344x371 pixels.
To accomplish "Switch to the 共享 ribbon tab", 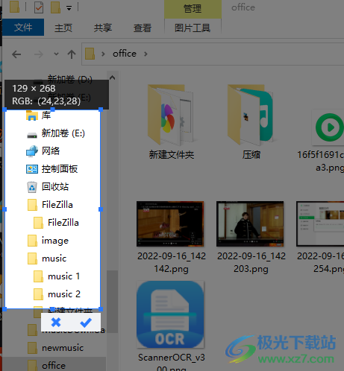I will [x=103, y=28].
